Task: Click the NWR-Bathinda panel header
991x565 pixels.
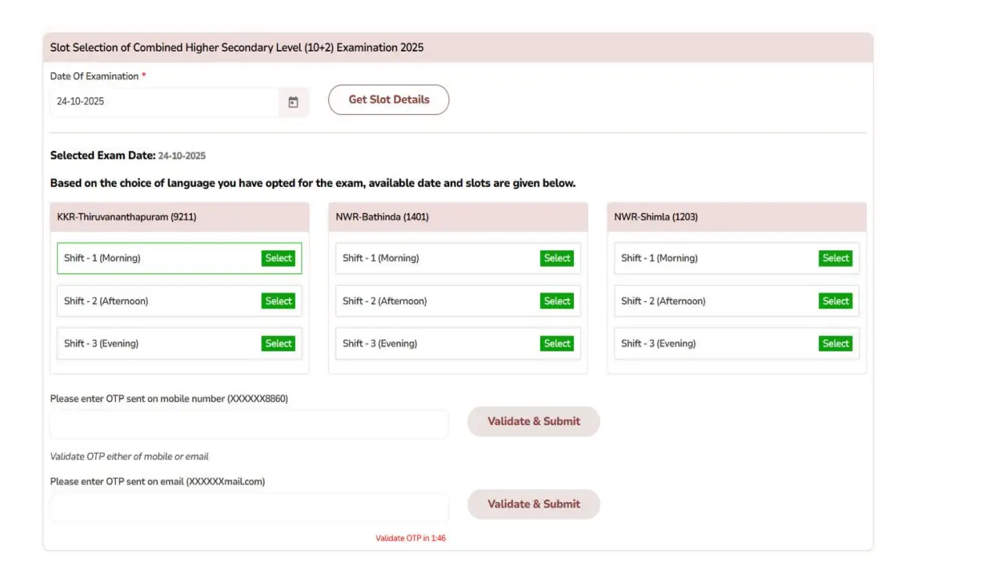Action: (x=457, y=217)
